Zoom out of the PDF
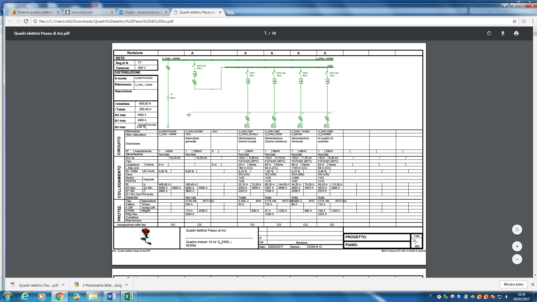 point(517,259)
